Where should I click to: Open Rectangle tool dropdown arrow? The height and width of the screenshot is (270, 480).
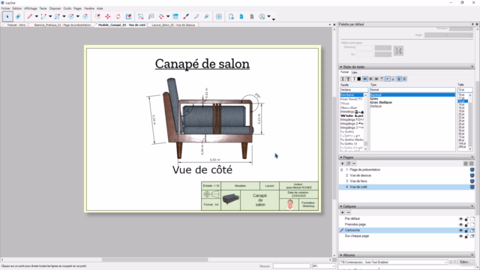coord(64,16)
